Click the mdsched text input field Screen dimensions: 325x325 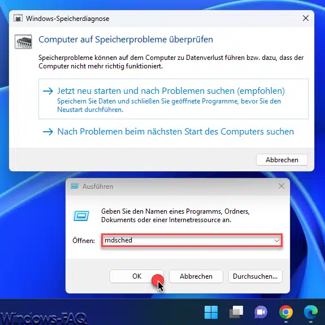[192, 240]
